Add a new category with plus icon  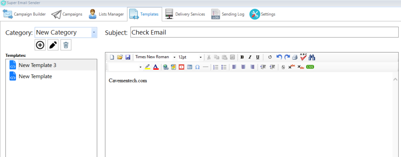pos(40,45)
